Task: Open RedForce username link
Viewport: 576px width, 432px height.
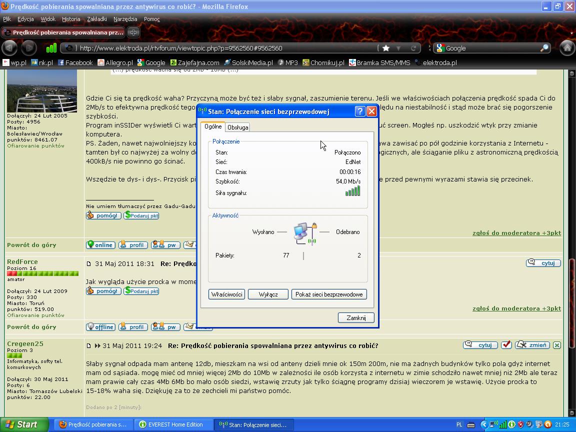Action: (x=22, y=261)
